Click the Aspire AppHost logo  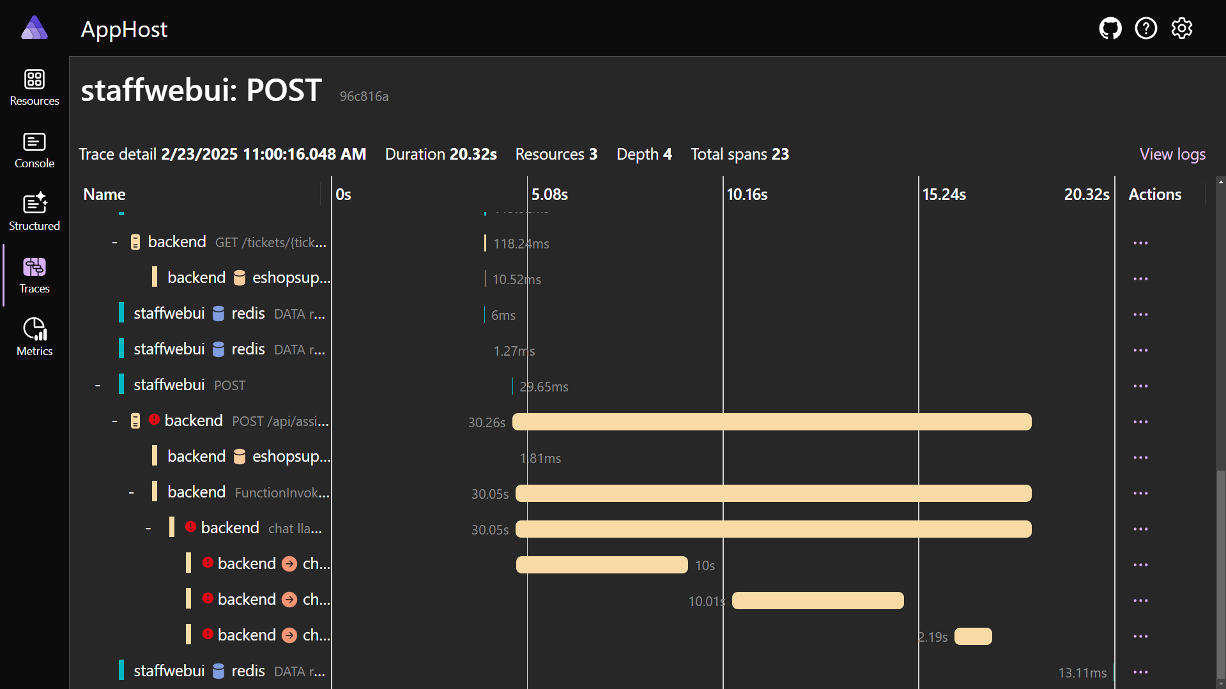click(x=34, y=28)
